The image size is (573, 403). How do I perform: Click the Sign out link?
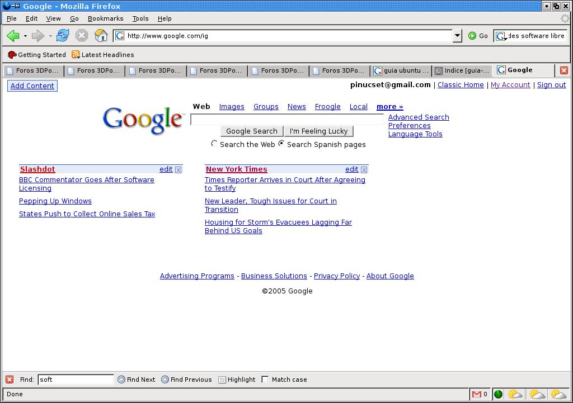(551, 85)
